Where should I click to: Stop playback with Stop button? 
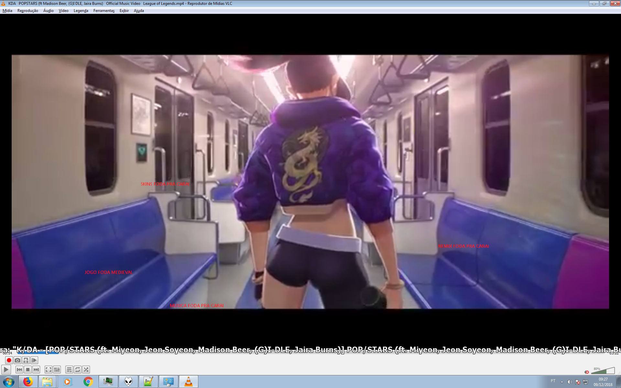(x=28, y=370)
